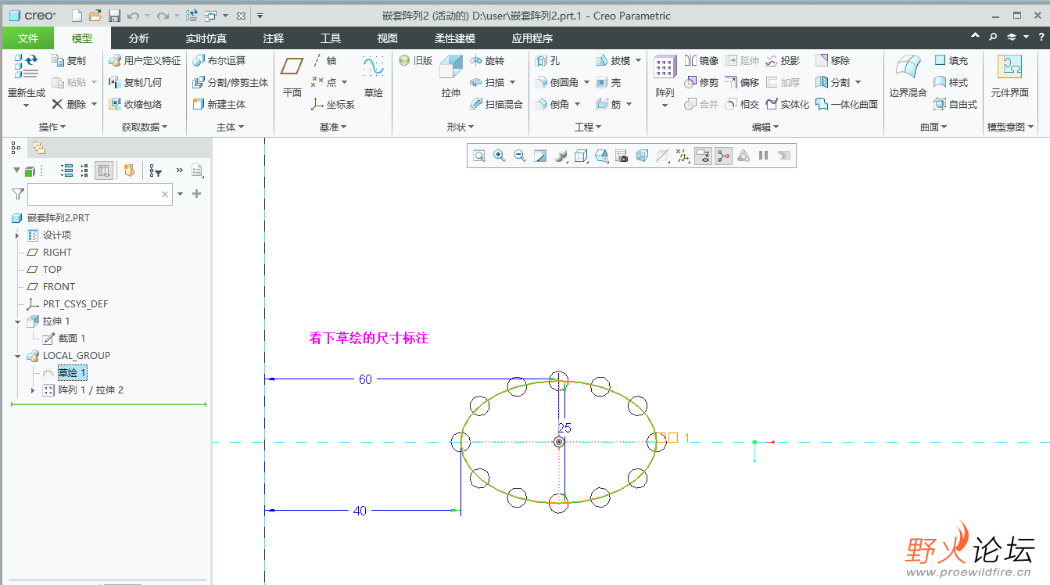Viewport: 1050px width, 585px height.
Task: Create a datum Plane (平面)
Action: click(292, 77)
